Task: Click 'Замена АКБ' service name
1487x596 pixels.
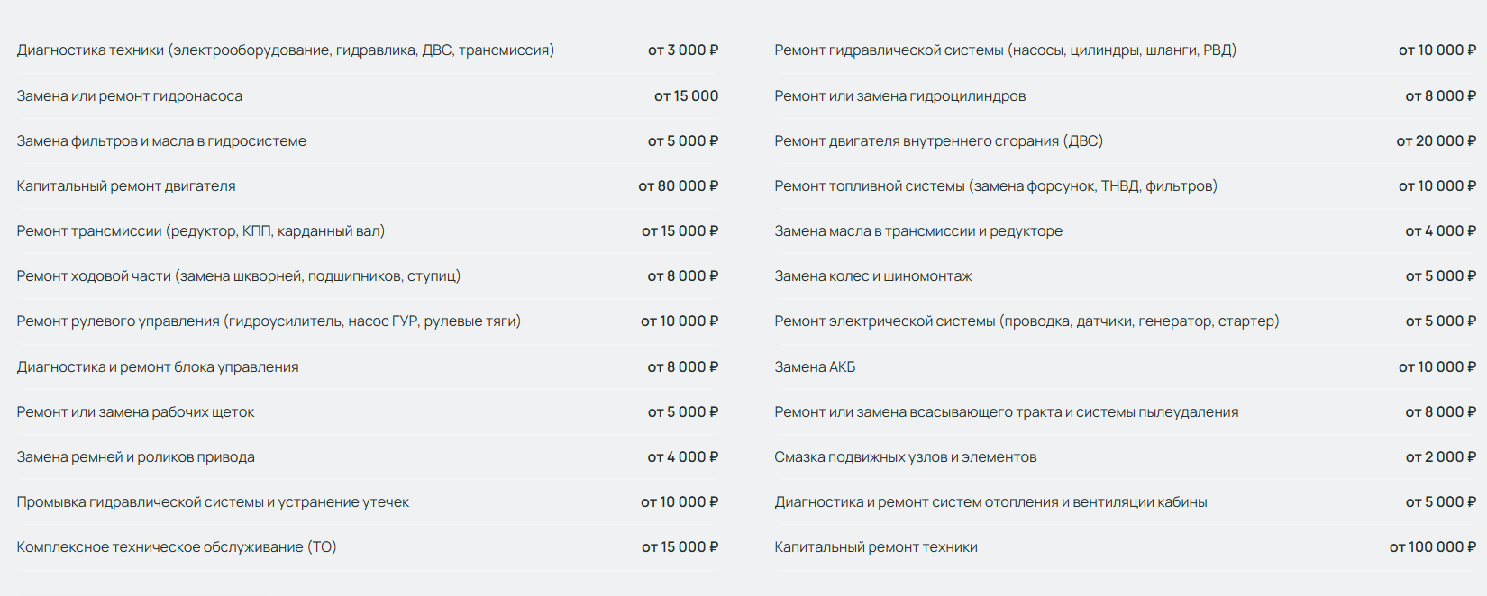Action: click(x=815, y=367)
